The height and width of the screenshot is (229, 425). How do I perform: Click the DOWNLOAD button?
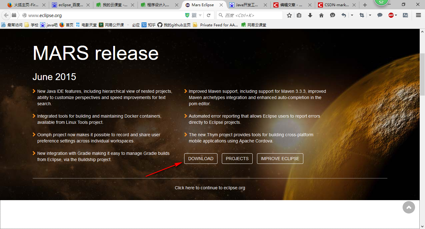pos(201,159)
